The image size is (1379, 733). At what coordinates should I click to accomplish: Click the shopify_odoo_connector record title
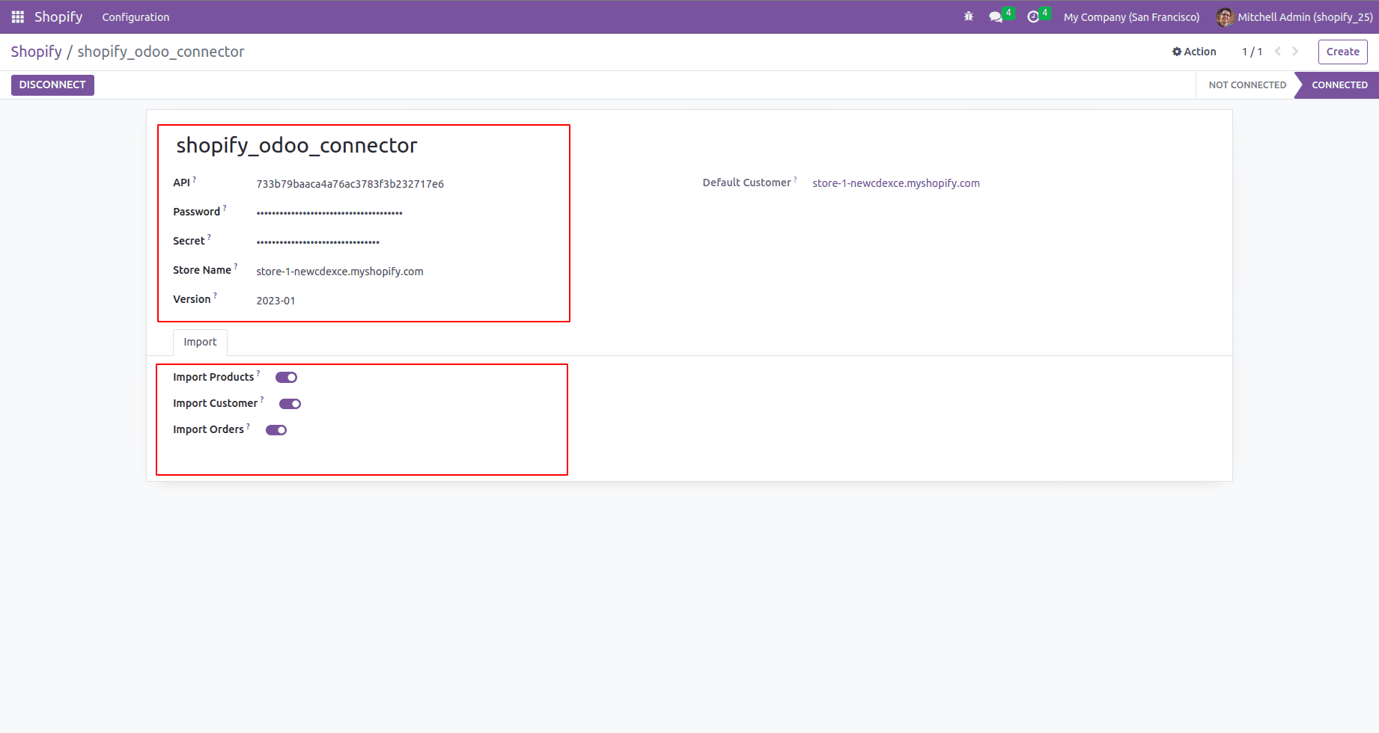[296, 145]
